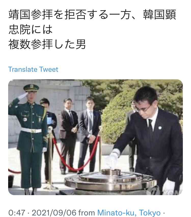This screenshot has width=191, height=217.
Task: Click the Japanese tweet text
Action: (92, 29)
